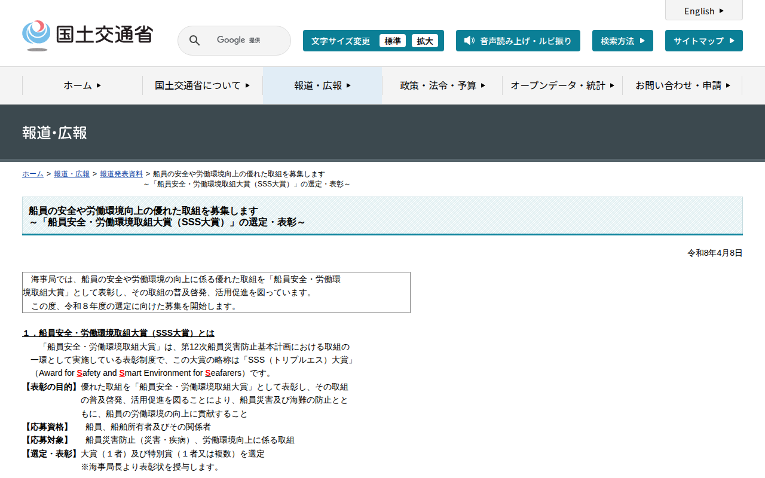Expand the オープンデータ・統計 menu arrow
Viewport: 765px width, 478px height.
[612, 85]
